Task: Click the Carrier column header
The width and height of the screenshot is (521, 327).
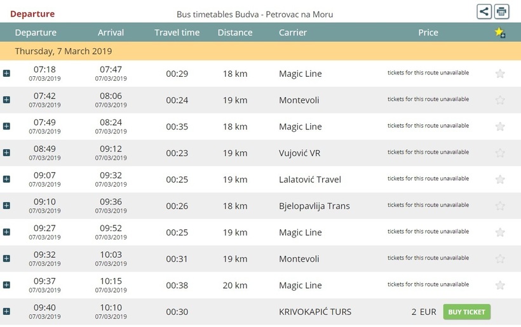Action: click(x=292, y=32)
